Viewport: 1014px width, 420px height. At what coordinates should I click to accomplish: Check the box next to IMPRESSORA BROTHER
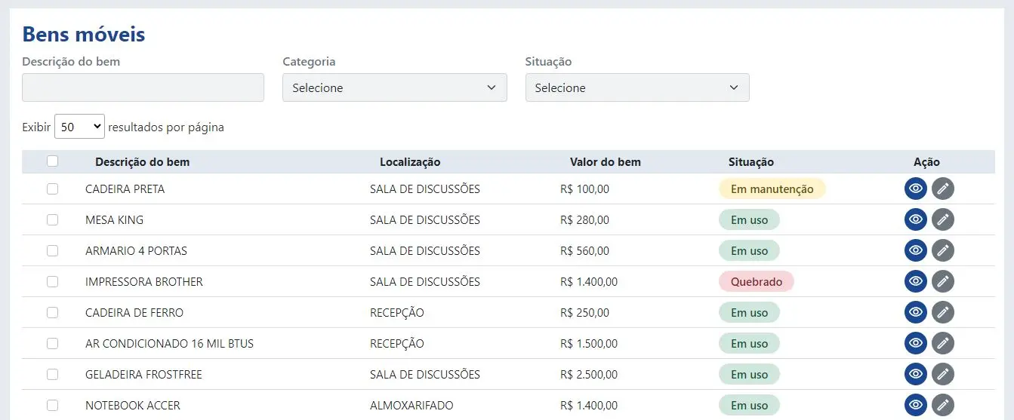point(52,282)
